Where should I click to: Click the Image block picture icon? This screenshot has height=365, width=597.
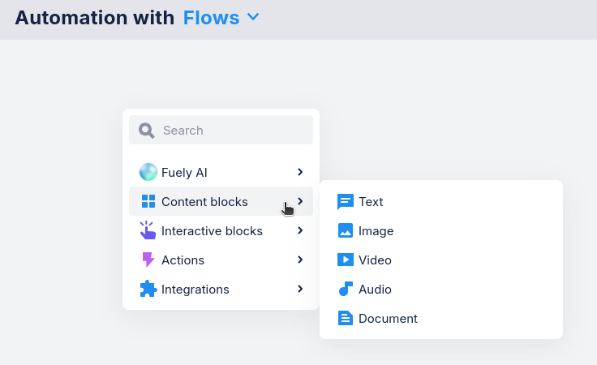pos(346,231)
